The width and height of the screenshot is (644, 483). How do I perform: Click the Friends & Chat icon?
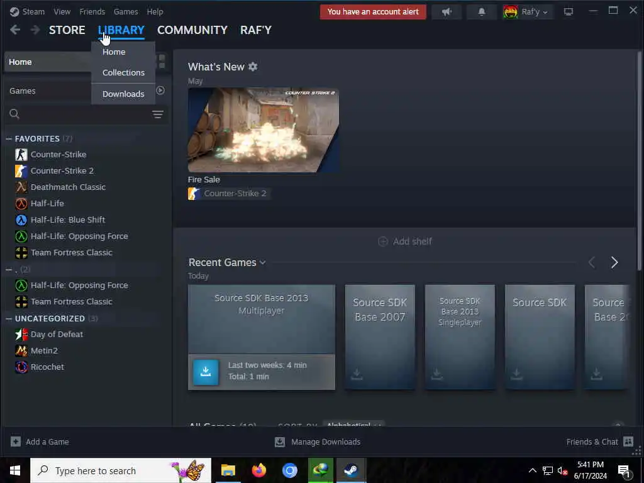click(628, 441)
